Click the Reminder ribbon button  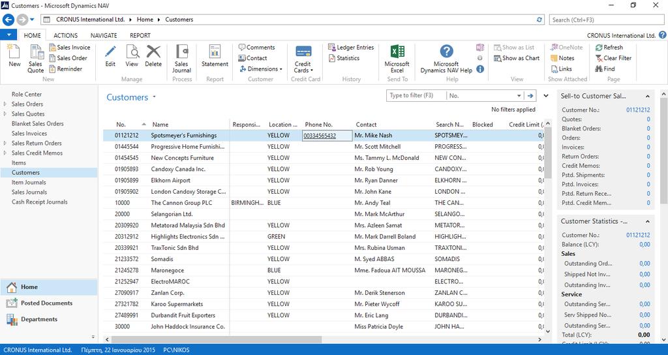coord(66,69)
